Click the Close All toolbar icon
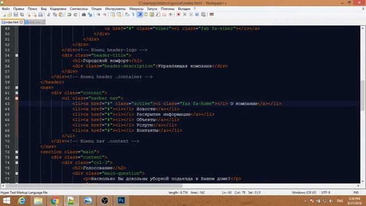The image size is (366, 206). pyautogui.click(x=34, y=14)
